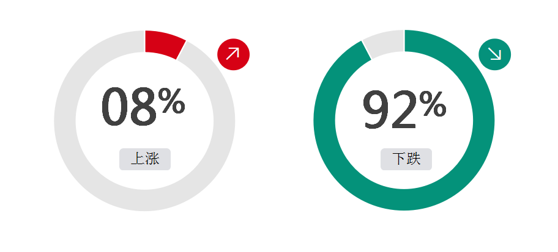The image size is (558, 252).
Task: Click the percent sign beside 08
Action: [171, 101]
